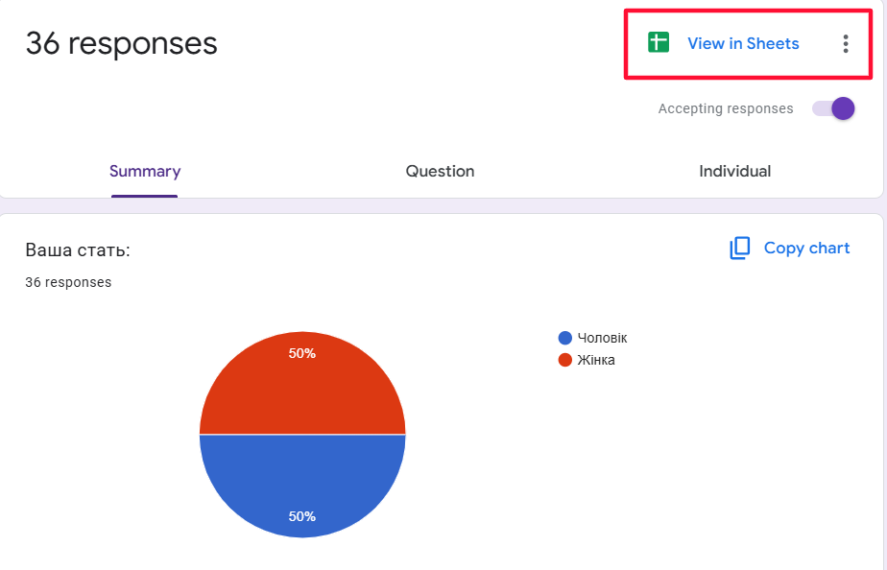Screen dimensions: 887x570
Task: Click the Жінка legend label text
Action: [x=596, y=360]
